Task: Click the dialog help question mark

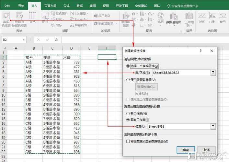Action: [x=200, y=51]
